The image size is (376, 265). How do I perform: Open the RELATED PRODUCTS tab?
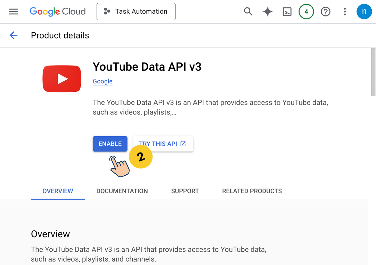click(x=252, y=191)
